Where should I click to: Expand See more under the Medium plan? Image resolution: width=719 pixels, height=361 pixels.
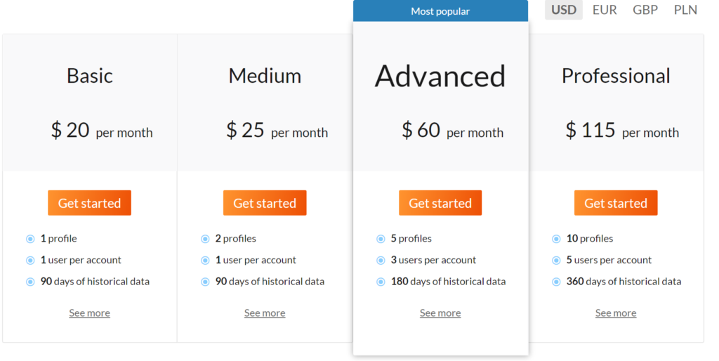coord(265,313)
